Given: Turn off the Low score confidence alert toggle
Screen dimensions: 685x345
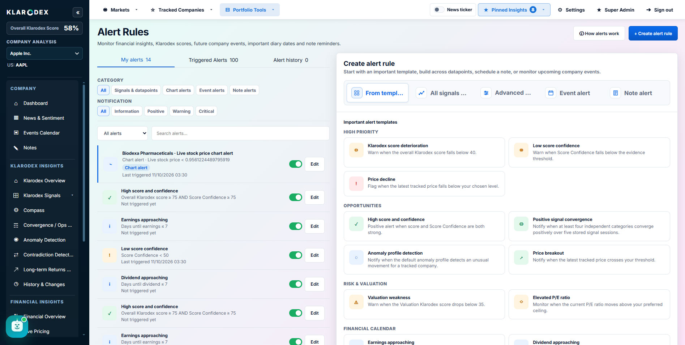Looking at the screenshot, I should (x=295, y=255).
